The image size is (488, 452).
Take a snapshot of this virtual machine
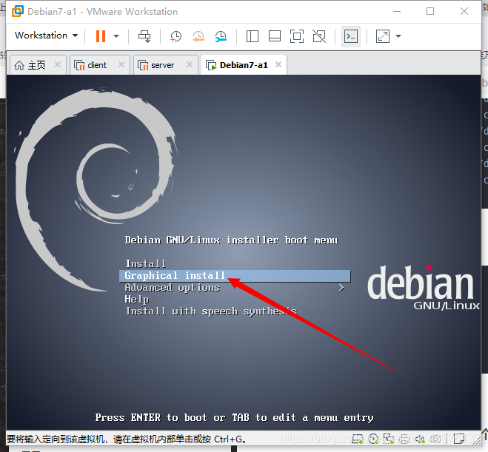point(176,36)
